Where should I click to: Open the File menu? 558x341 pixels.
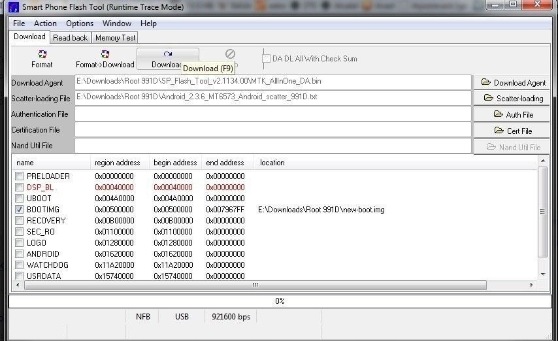(19, 24)
